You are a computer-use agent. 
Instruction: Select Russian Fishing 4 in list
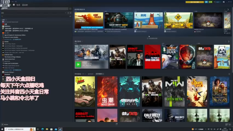pyautogui.click(x=9, y=72)
